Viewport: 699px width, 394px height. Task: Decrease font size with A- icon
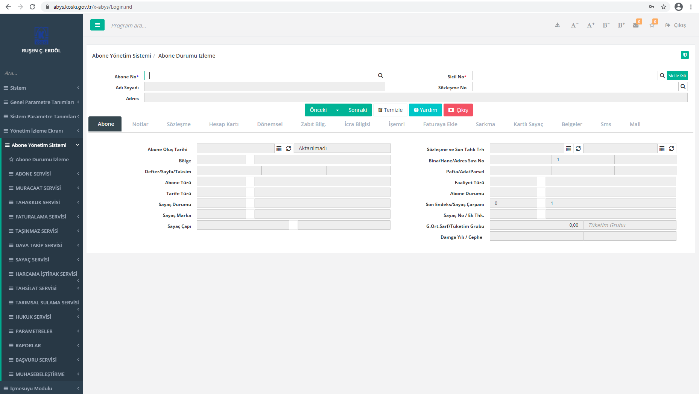pyautogui.click(x=574, y=25)
